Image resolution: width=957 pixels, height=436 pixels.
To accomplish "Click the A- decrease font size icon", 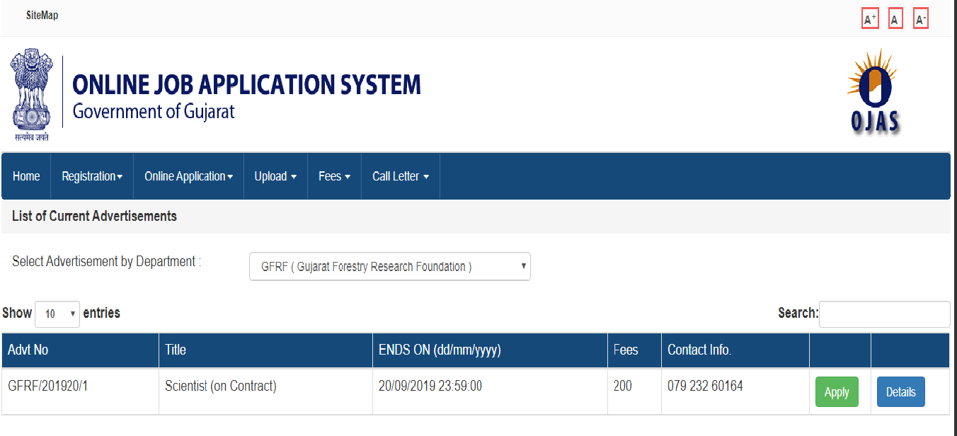I will [x=920, y=18].
